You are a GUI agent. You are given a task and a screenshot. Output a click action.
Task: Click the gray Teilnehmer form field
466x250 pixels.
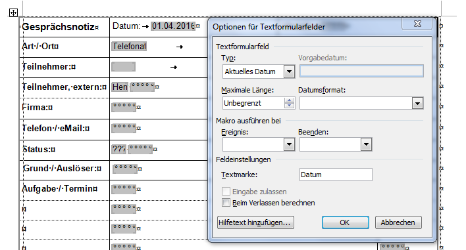coord(123,67)
